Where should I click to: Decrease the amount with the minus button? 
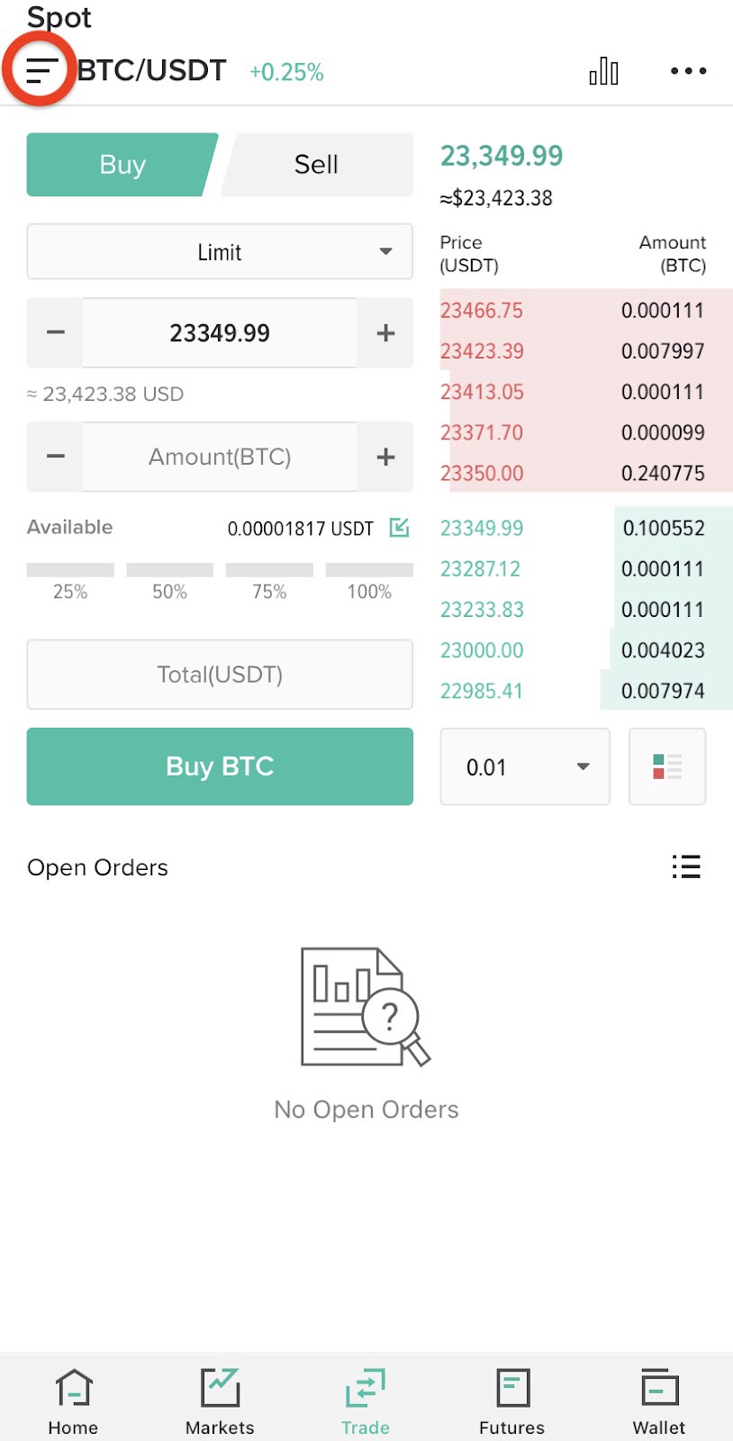(x=56, y=457)
